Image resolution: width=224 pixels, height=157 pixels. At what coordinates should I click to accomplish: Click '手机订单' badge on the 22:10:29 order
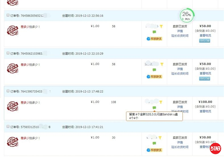point(205,79)
